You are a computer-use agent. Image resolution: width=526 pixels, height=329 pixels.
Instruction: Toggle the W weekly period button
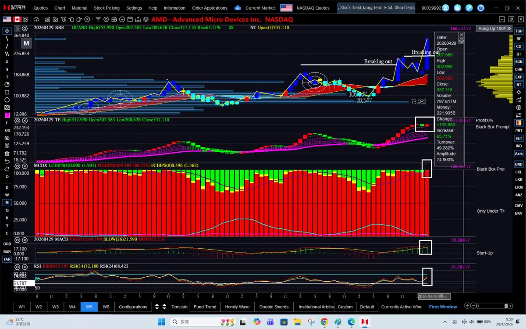click(7, 195)
